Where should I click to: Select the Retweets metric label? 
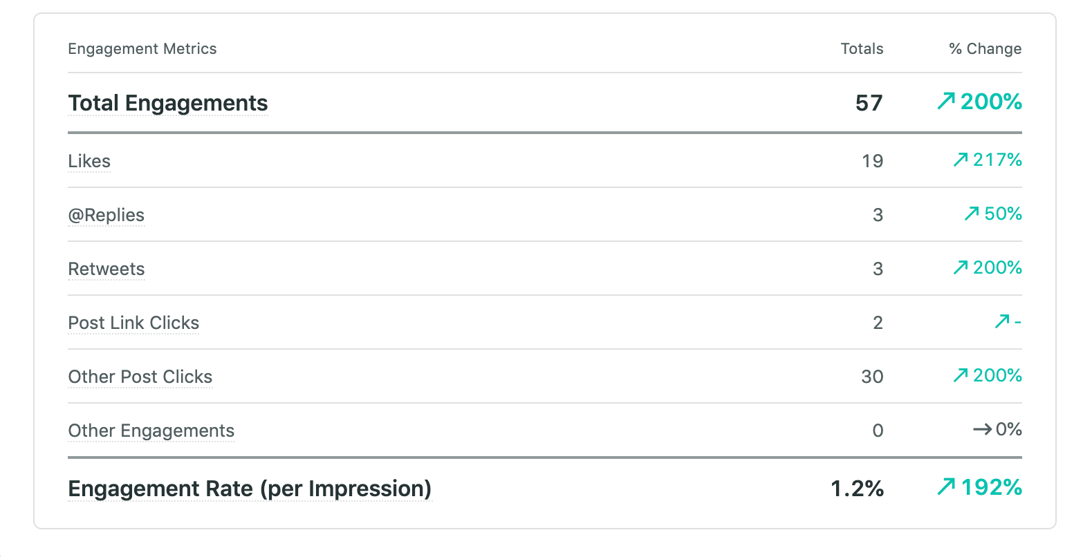pos(107,269)
